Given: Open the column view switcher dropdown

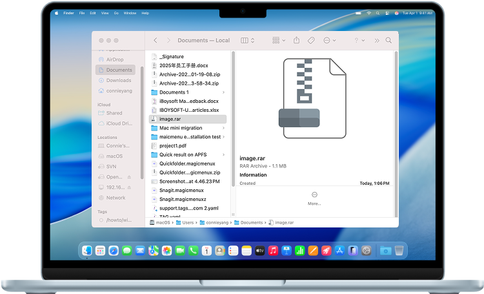Looking at the screenshot, I should pyautogui.click(x=247, y=40).
